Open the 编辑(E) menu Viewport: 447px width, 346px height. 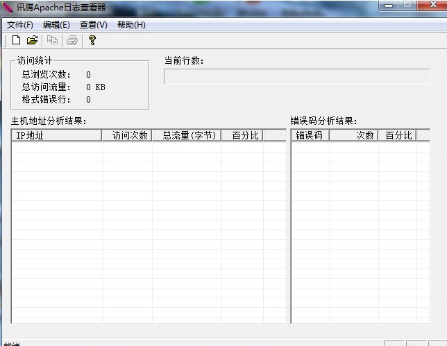tap(56, 24)
